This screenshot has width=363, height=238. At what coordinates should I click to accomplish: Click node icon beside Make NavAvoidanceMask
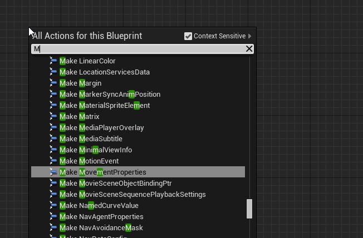[53, 227]
